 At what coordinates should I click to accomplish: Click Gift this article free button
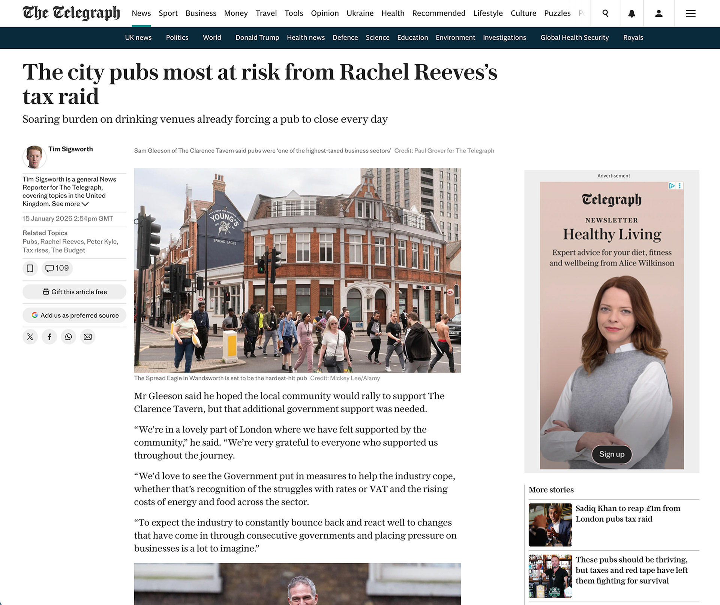click(x=74, y=292)
